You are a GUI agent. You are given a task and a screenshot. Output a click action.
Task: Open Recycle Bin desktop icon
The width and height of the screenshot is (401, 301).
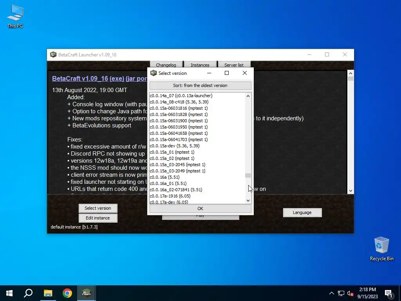click(381, 249)
